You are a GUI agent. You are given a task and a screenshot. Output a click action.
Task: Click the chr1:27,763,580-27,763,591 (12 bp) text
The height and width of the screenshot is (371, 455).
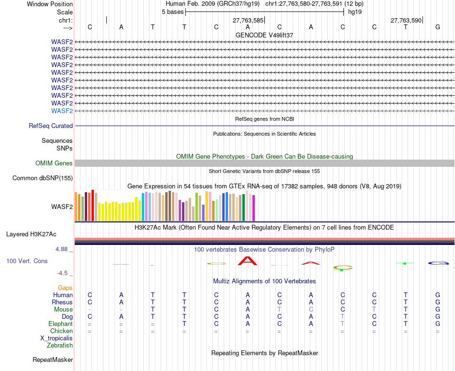(314, 4)
